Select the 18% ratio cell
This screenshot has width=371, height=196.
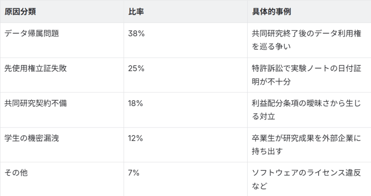[136, 103]
